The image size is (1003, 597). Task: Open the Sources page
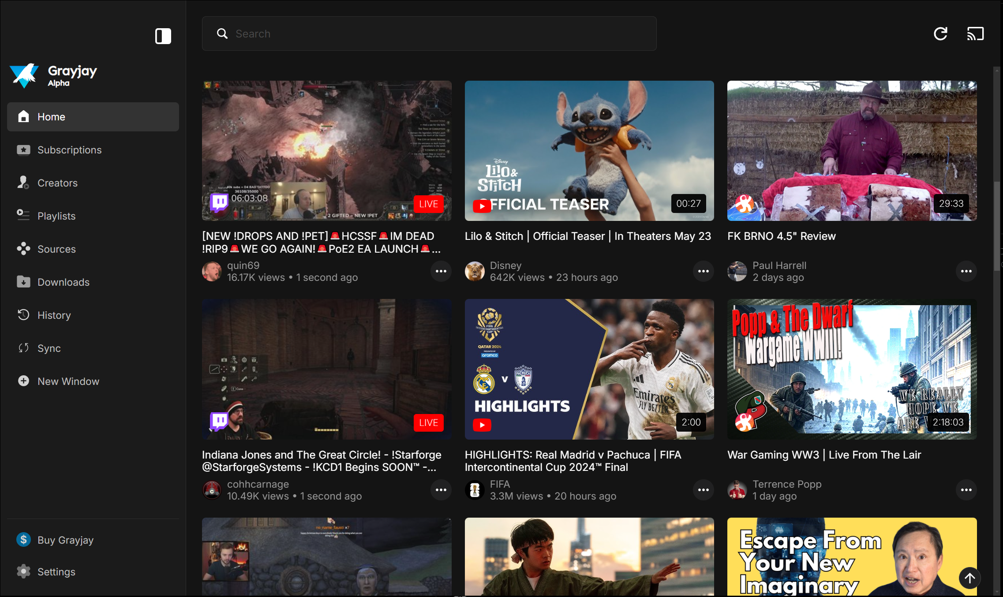pyautogui.click(x=56, y=249)
